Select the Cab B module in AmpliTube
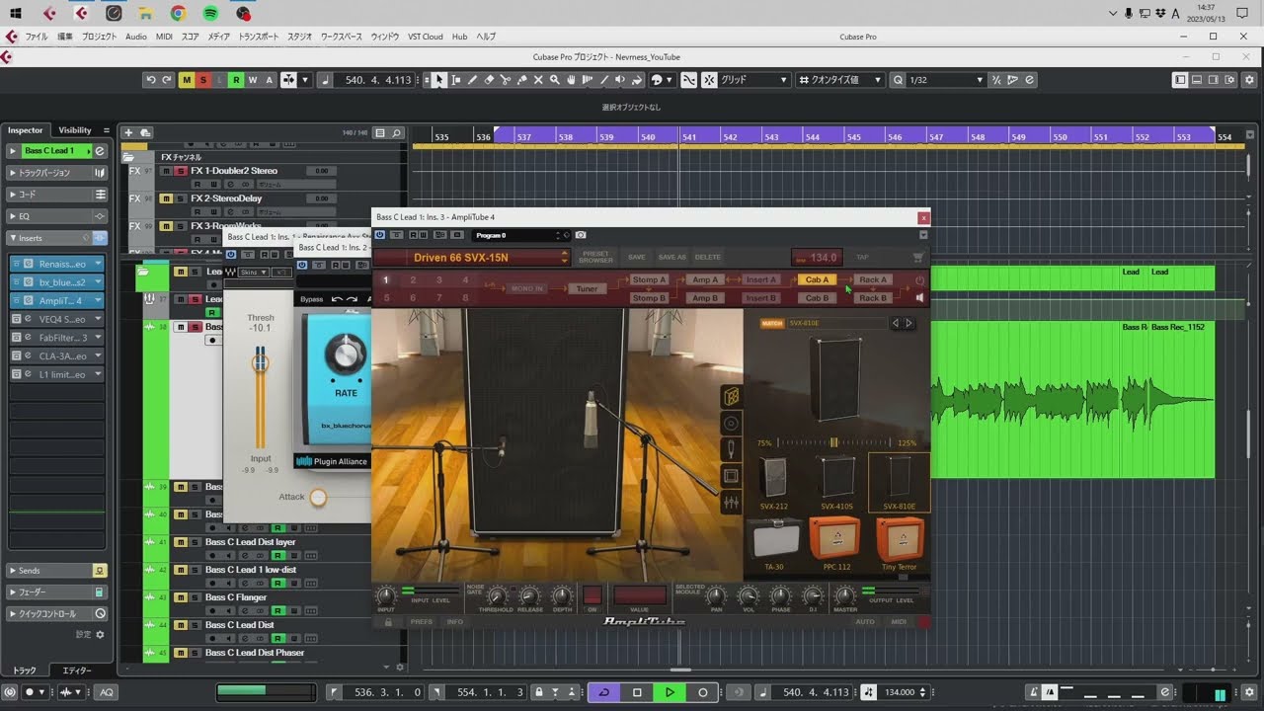 click(817, 297)
